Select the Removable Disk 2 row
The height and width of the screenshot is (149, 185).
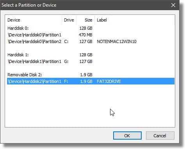pyautogui.click(x=91, y=75)
